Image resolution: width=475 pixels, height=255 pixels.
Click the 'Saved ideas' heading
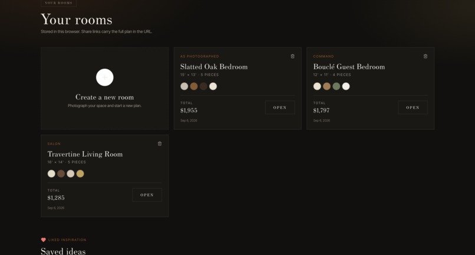pyautogui.click(x=63, y=251)
